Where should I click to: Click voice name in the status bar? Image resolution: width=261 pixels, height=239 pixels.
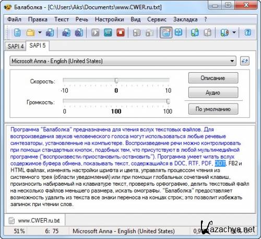[x=124, y=231]
